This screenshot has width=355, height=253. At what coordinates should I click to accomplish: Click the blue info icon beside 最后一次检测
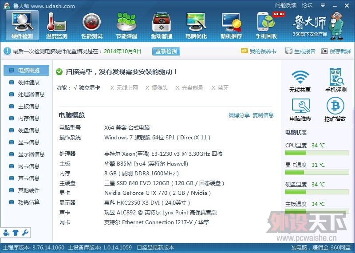(x=7, y=51)
